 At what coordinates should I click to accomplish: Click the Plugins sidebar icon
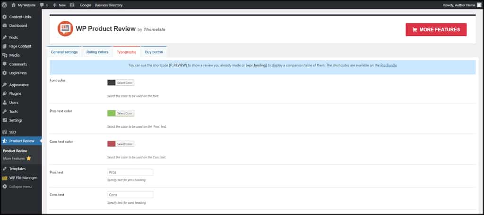click(5, 94)
